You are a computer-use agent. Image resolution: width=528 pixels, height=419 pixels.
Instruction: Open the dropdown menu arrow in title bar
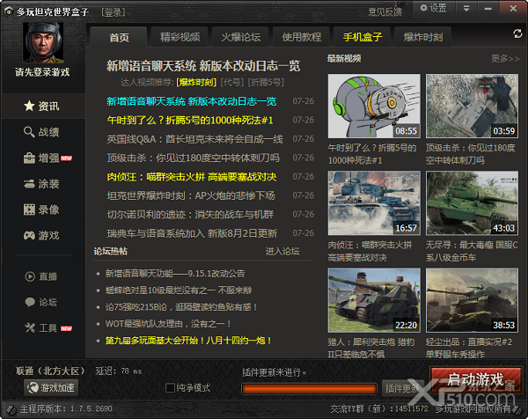pos(466,8)
